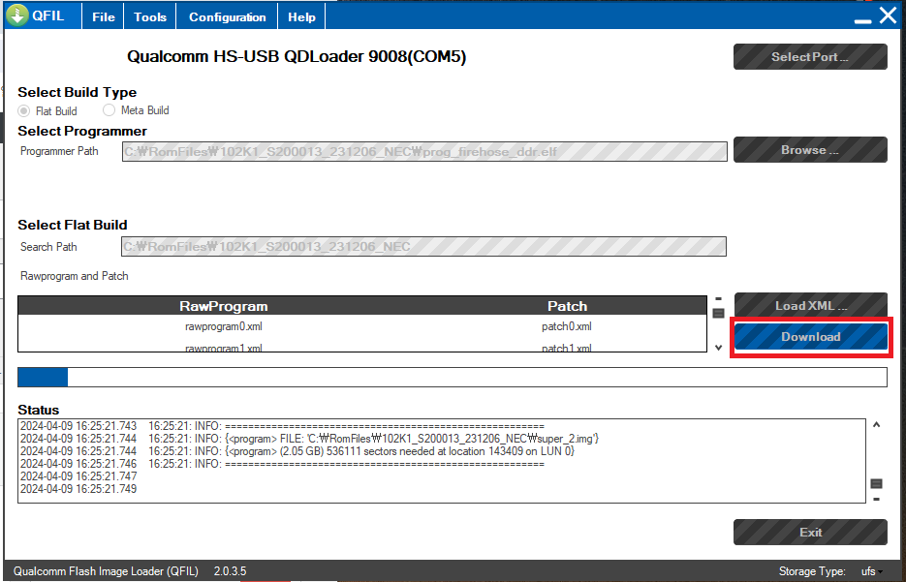Open the Tools menu
The width and height of the screenshot is (906, 582).
[150, 16]
